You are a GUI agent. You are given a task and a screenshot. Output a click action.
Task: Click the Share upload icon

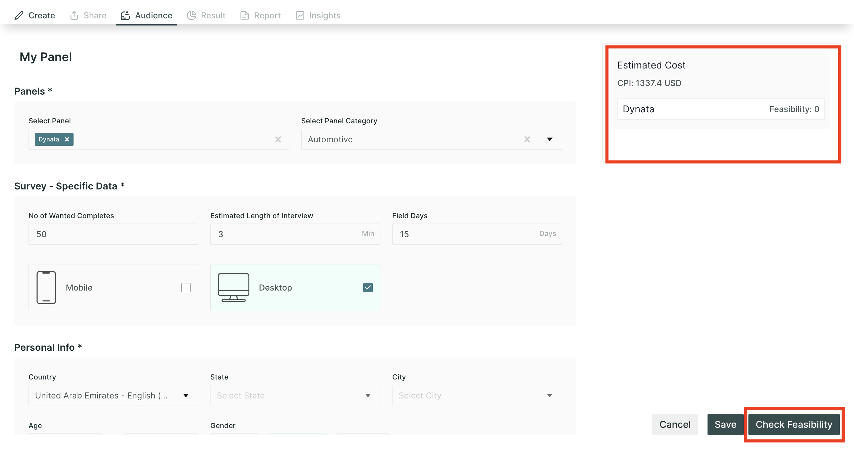point(74,15)
